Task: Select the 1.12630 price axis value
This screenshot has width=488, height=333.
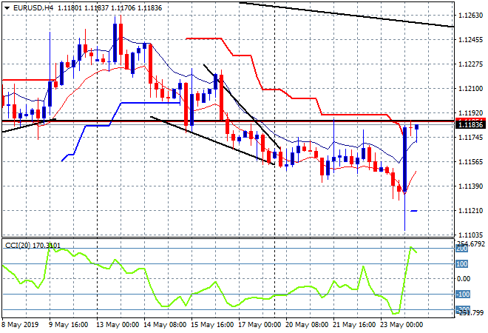Action: pyautogui.click(x=470, y=16)
